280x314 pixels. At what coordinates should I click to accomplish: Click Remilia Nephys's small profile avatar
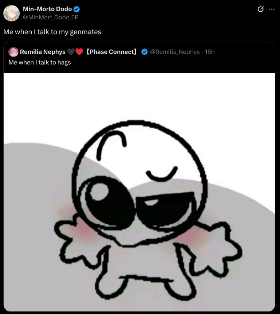pos(13,52)
